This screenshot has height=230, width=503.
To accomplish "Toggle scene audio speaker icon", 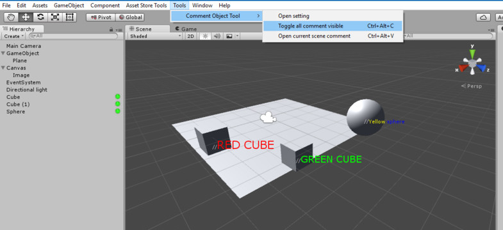I will tap(217, 36).
